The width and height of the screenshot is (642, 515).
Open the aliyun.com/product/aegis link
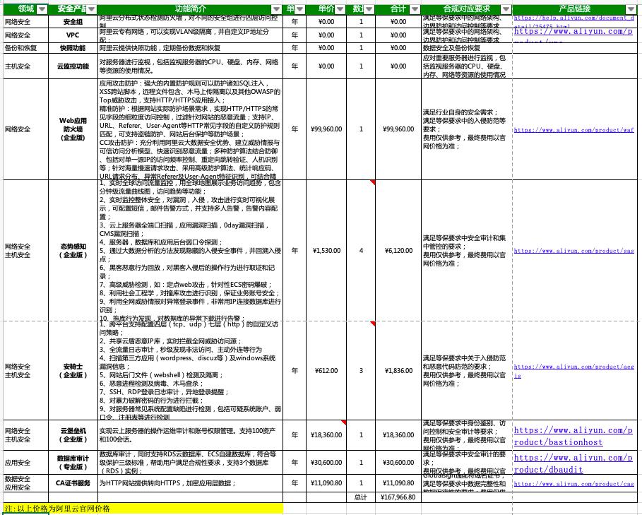pyautogui.click(x=573, y=371)
